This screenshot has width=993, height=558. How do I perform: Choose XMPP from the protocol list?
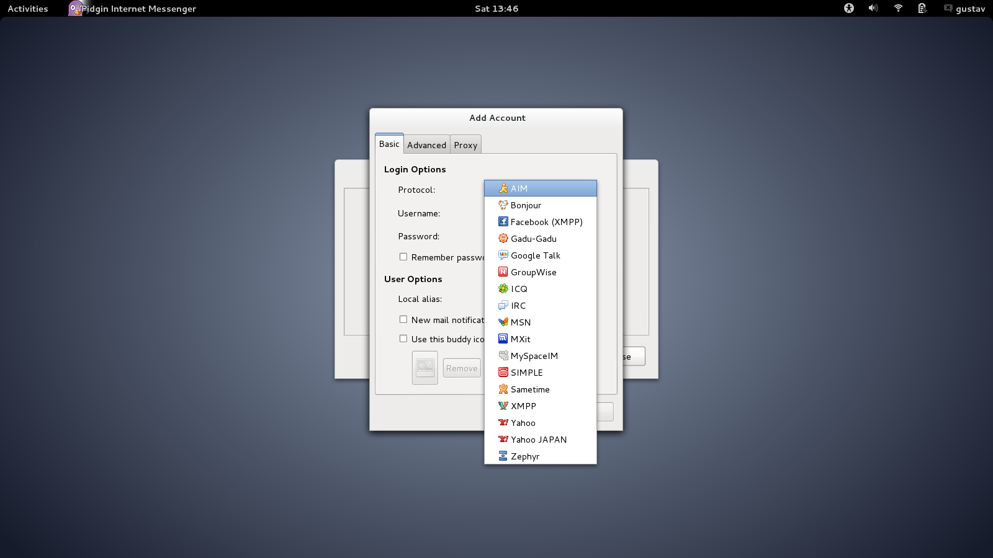pyautogui.click(x=541, y=405)
